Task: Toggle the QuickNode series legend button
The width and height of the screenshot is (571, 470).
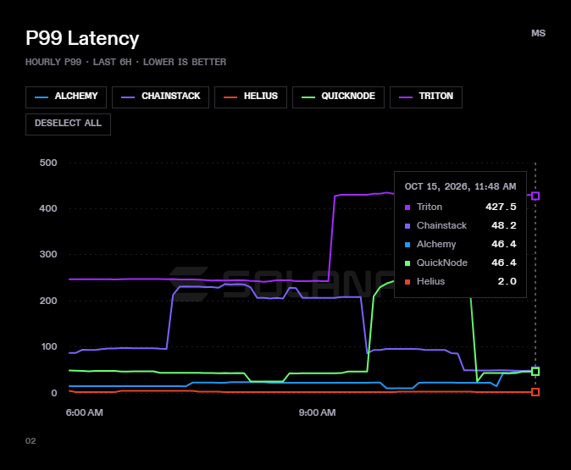Action: tap(338, 97)
